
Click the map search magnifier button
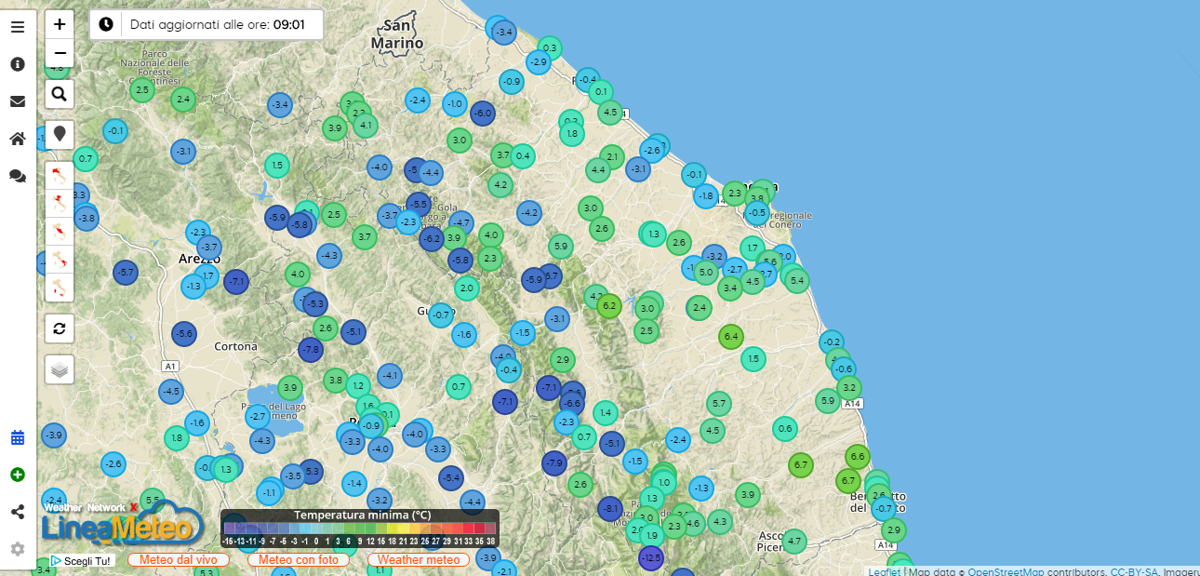[60, 94]
